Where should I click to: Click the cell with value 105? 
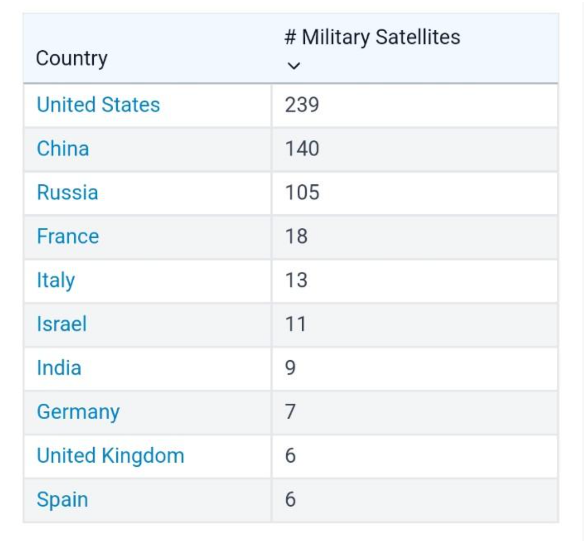pos(302,193)
